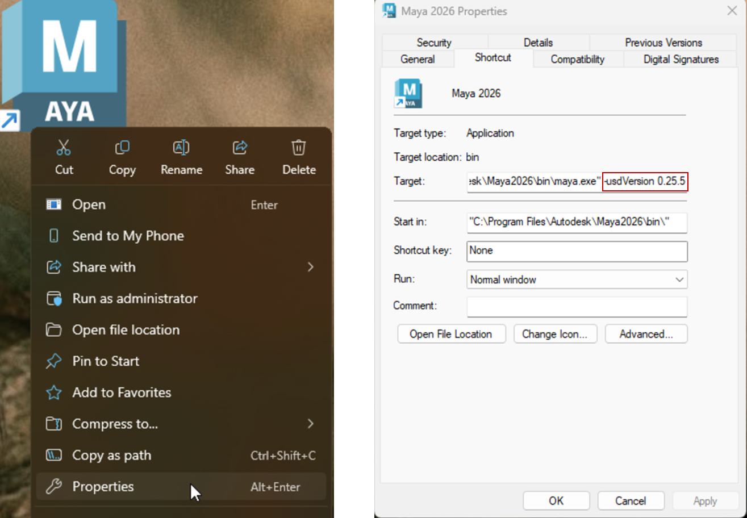Open the Compatibility tab
The height and width of the screenshot is (518, 747).
click(x=578, y=59)
